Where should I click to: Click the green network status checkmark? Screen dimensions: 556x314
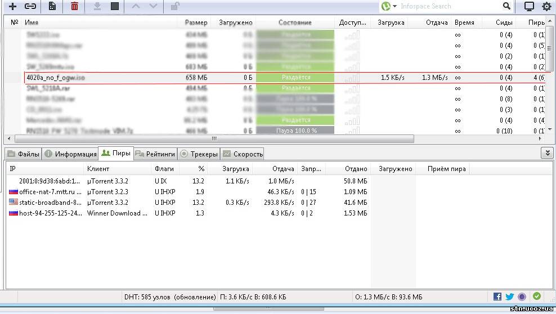click(537, 297)
